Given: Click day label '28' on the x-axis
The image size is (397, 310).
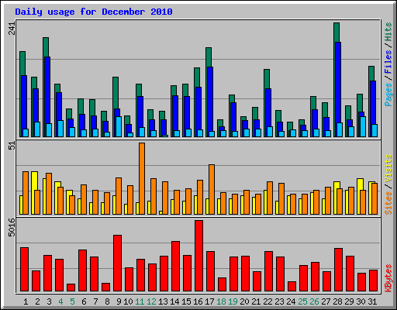Looking at the screenshot, I should (x=337, y=301).
